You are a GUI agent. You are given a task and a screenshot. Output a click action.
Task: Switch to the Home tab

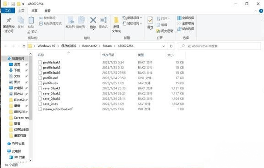pos(21,11)
